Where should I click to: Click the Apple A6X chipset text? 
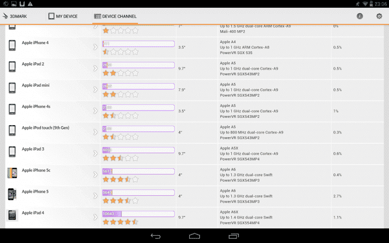coord(229,212)
